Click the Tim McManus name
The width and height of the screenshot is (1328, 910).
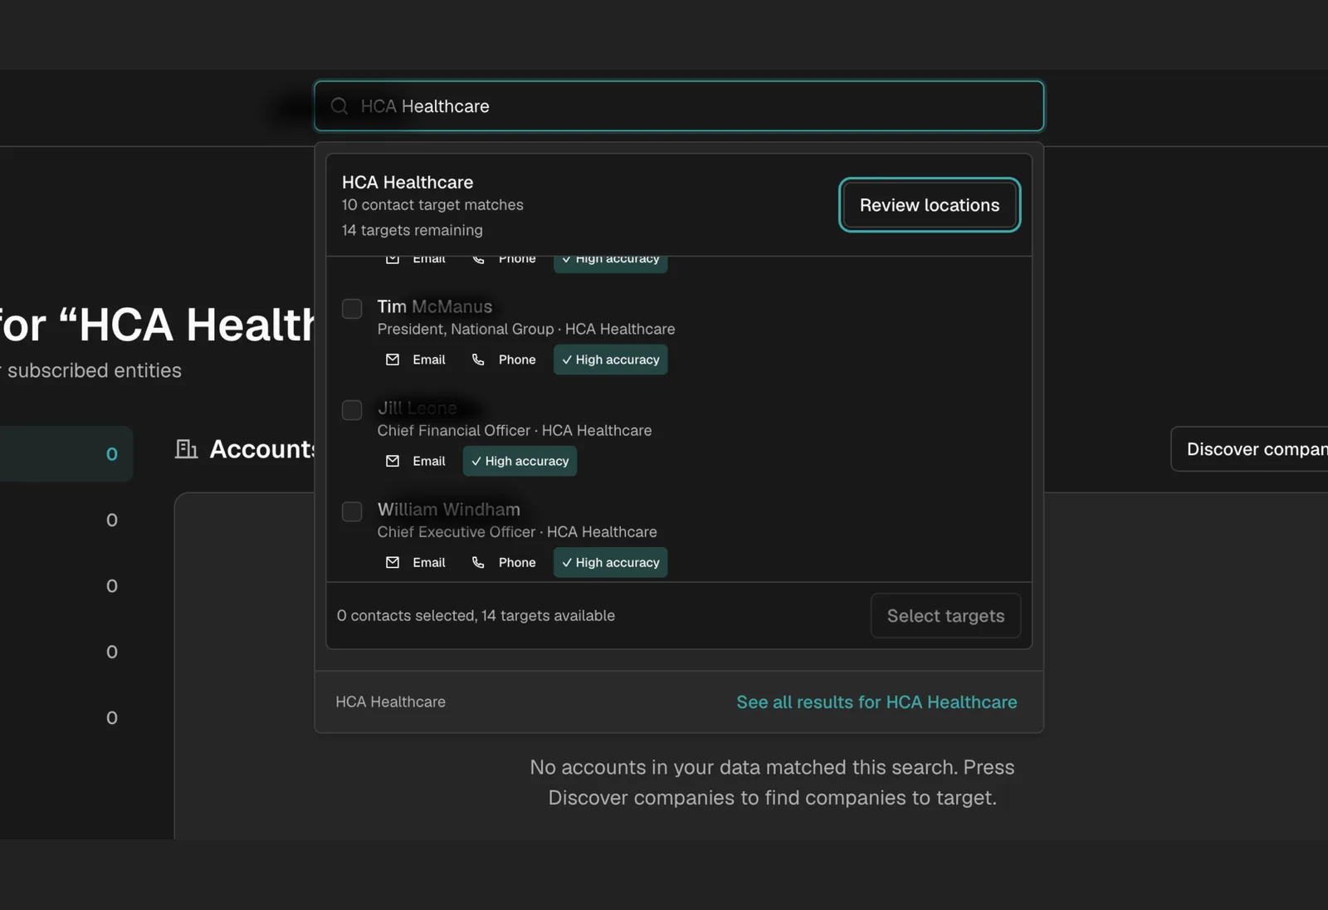click(x=435, y=307)
